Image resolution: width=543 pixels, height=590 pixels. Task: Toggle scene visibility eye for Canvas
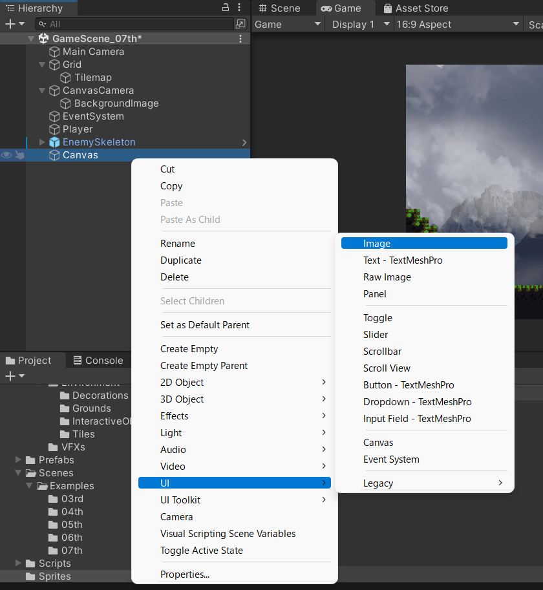pos(6,155)
